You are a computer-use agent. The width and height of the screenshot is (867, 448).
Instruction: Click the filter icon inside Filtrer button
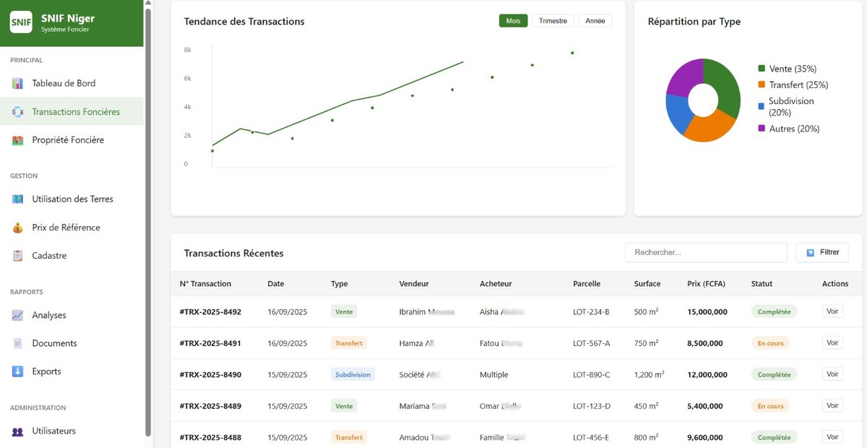(x=811, y=253)
